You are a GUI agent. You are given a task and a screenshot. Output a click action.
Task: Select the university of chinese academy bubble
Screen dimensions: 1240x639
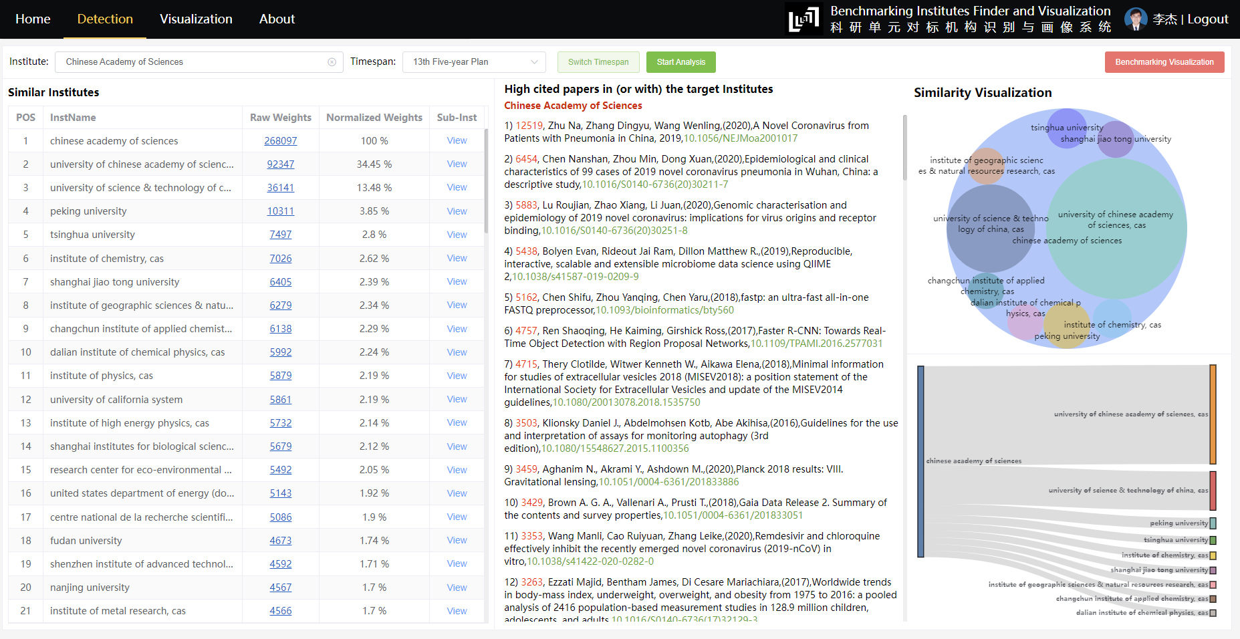(x=1116, y=228)
